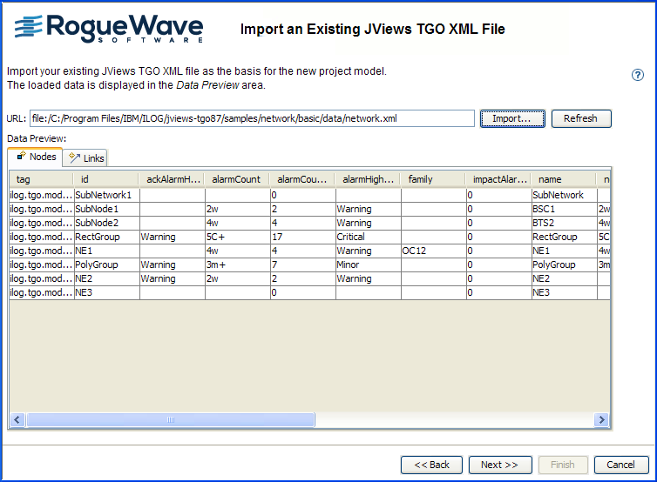
Task: Click the OC12 family cell for NE1
Action: (x=432, y=251)
